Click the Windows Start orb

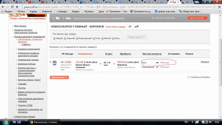coord(6,122)
